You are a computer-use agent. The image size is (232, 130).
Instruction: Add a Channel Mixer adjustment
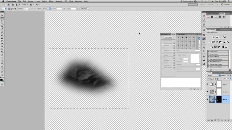click(228, 42)
